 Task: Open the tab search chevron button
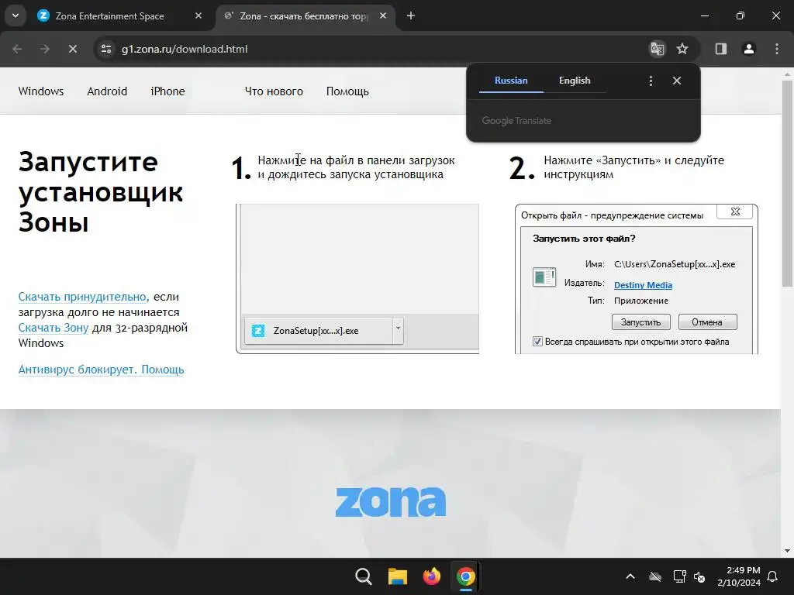pyautogui.click(x=16, y=15)
